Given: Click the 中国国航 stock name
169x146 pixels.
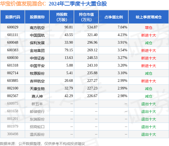Looking at the screenshot, I should (x=37, y=35).
